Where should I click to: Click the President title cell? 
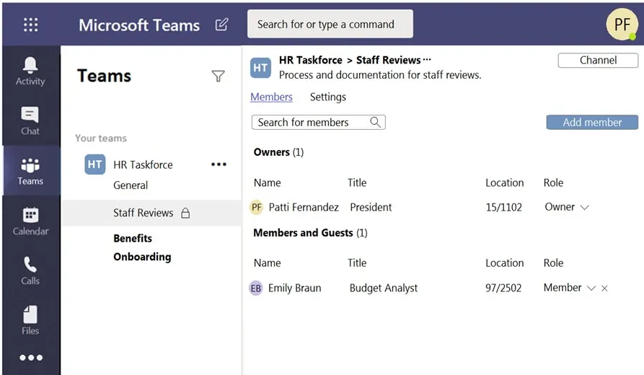371,207
